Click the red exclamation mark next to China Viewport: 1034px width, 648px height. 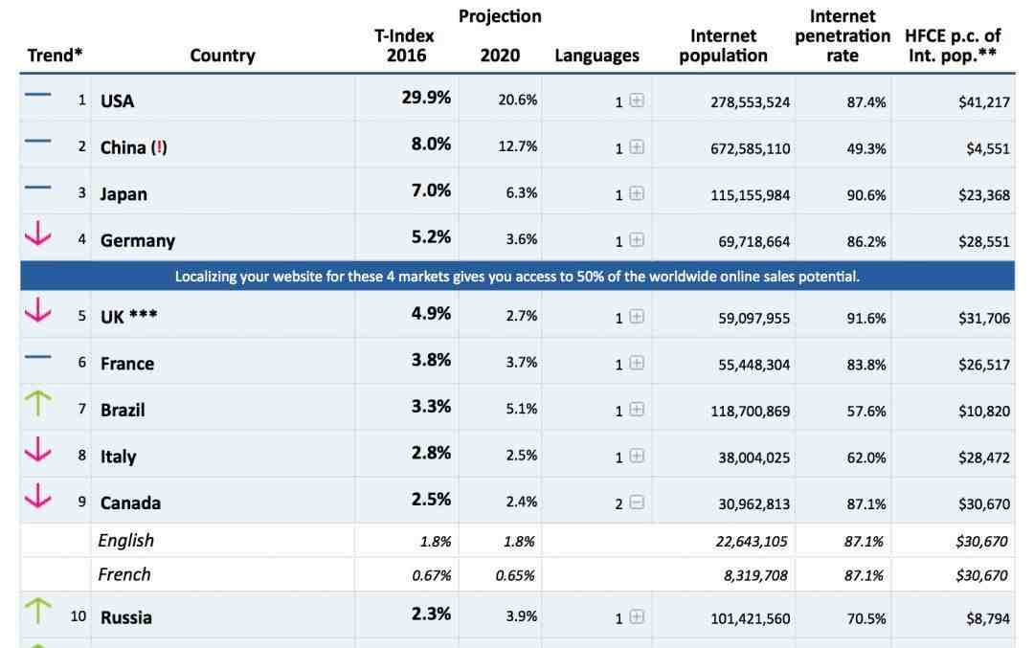click(159, 147)
